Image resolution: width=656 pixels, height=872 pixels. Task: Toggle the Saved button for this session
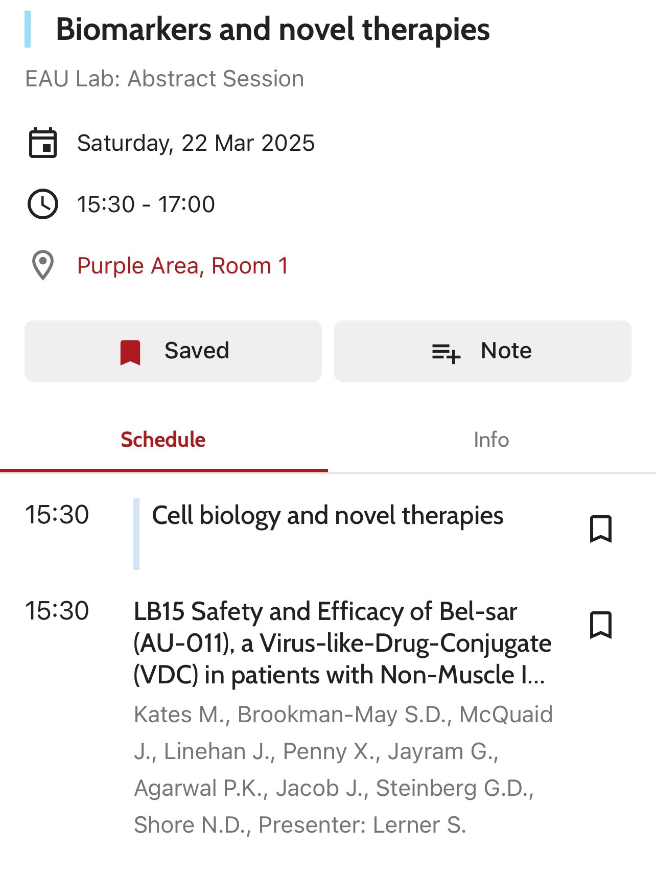(x=173, y=351)
